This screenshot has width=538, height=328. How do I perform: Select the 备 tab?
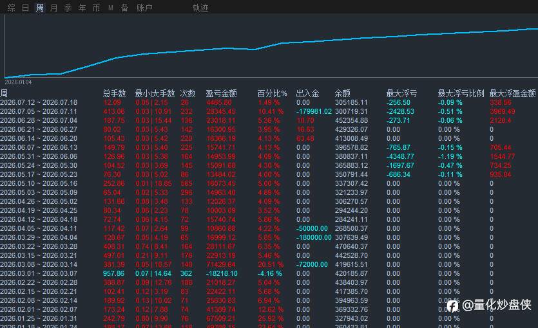(124, 8)
